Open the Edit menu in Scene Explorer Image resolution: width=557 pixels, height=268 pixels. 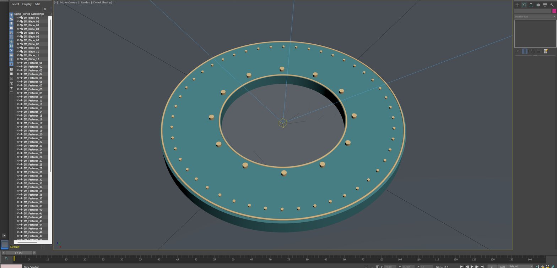(37, 4)
